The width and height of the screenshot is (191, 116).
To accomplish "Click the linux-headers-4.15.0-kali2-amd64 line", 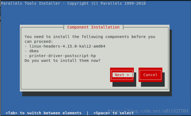I will (x=65, y=46).
